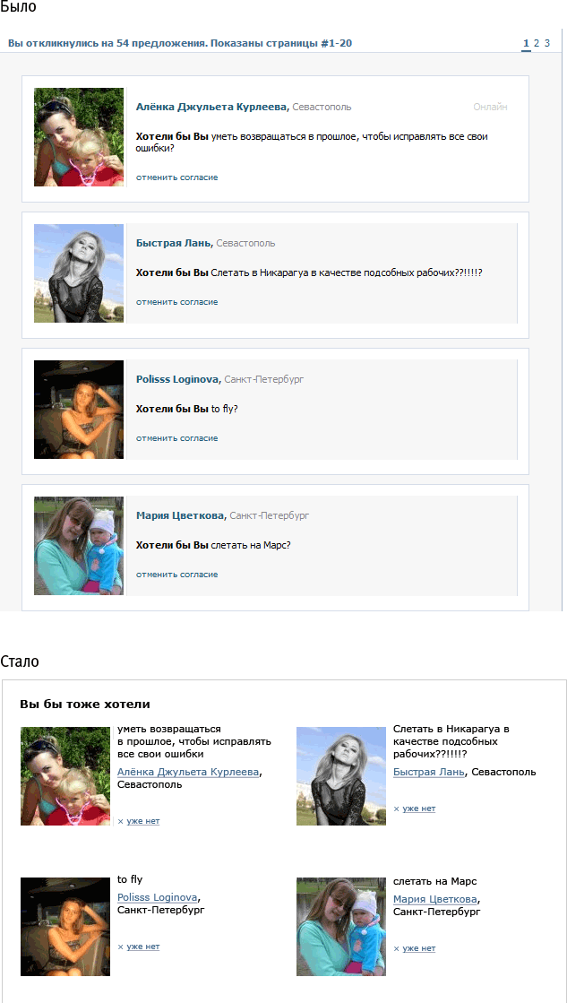Go to page 3 of responses

point(547,44)
